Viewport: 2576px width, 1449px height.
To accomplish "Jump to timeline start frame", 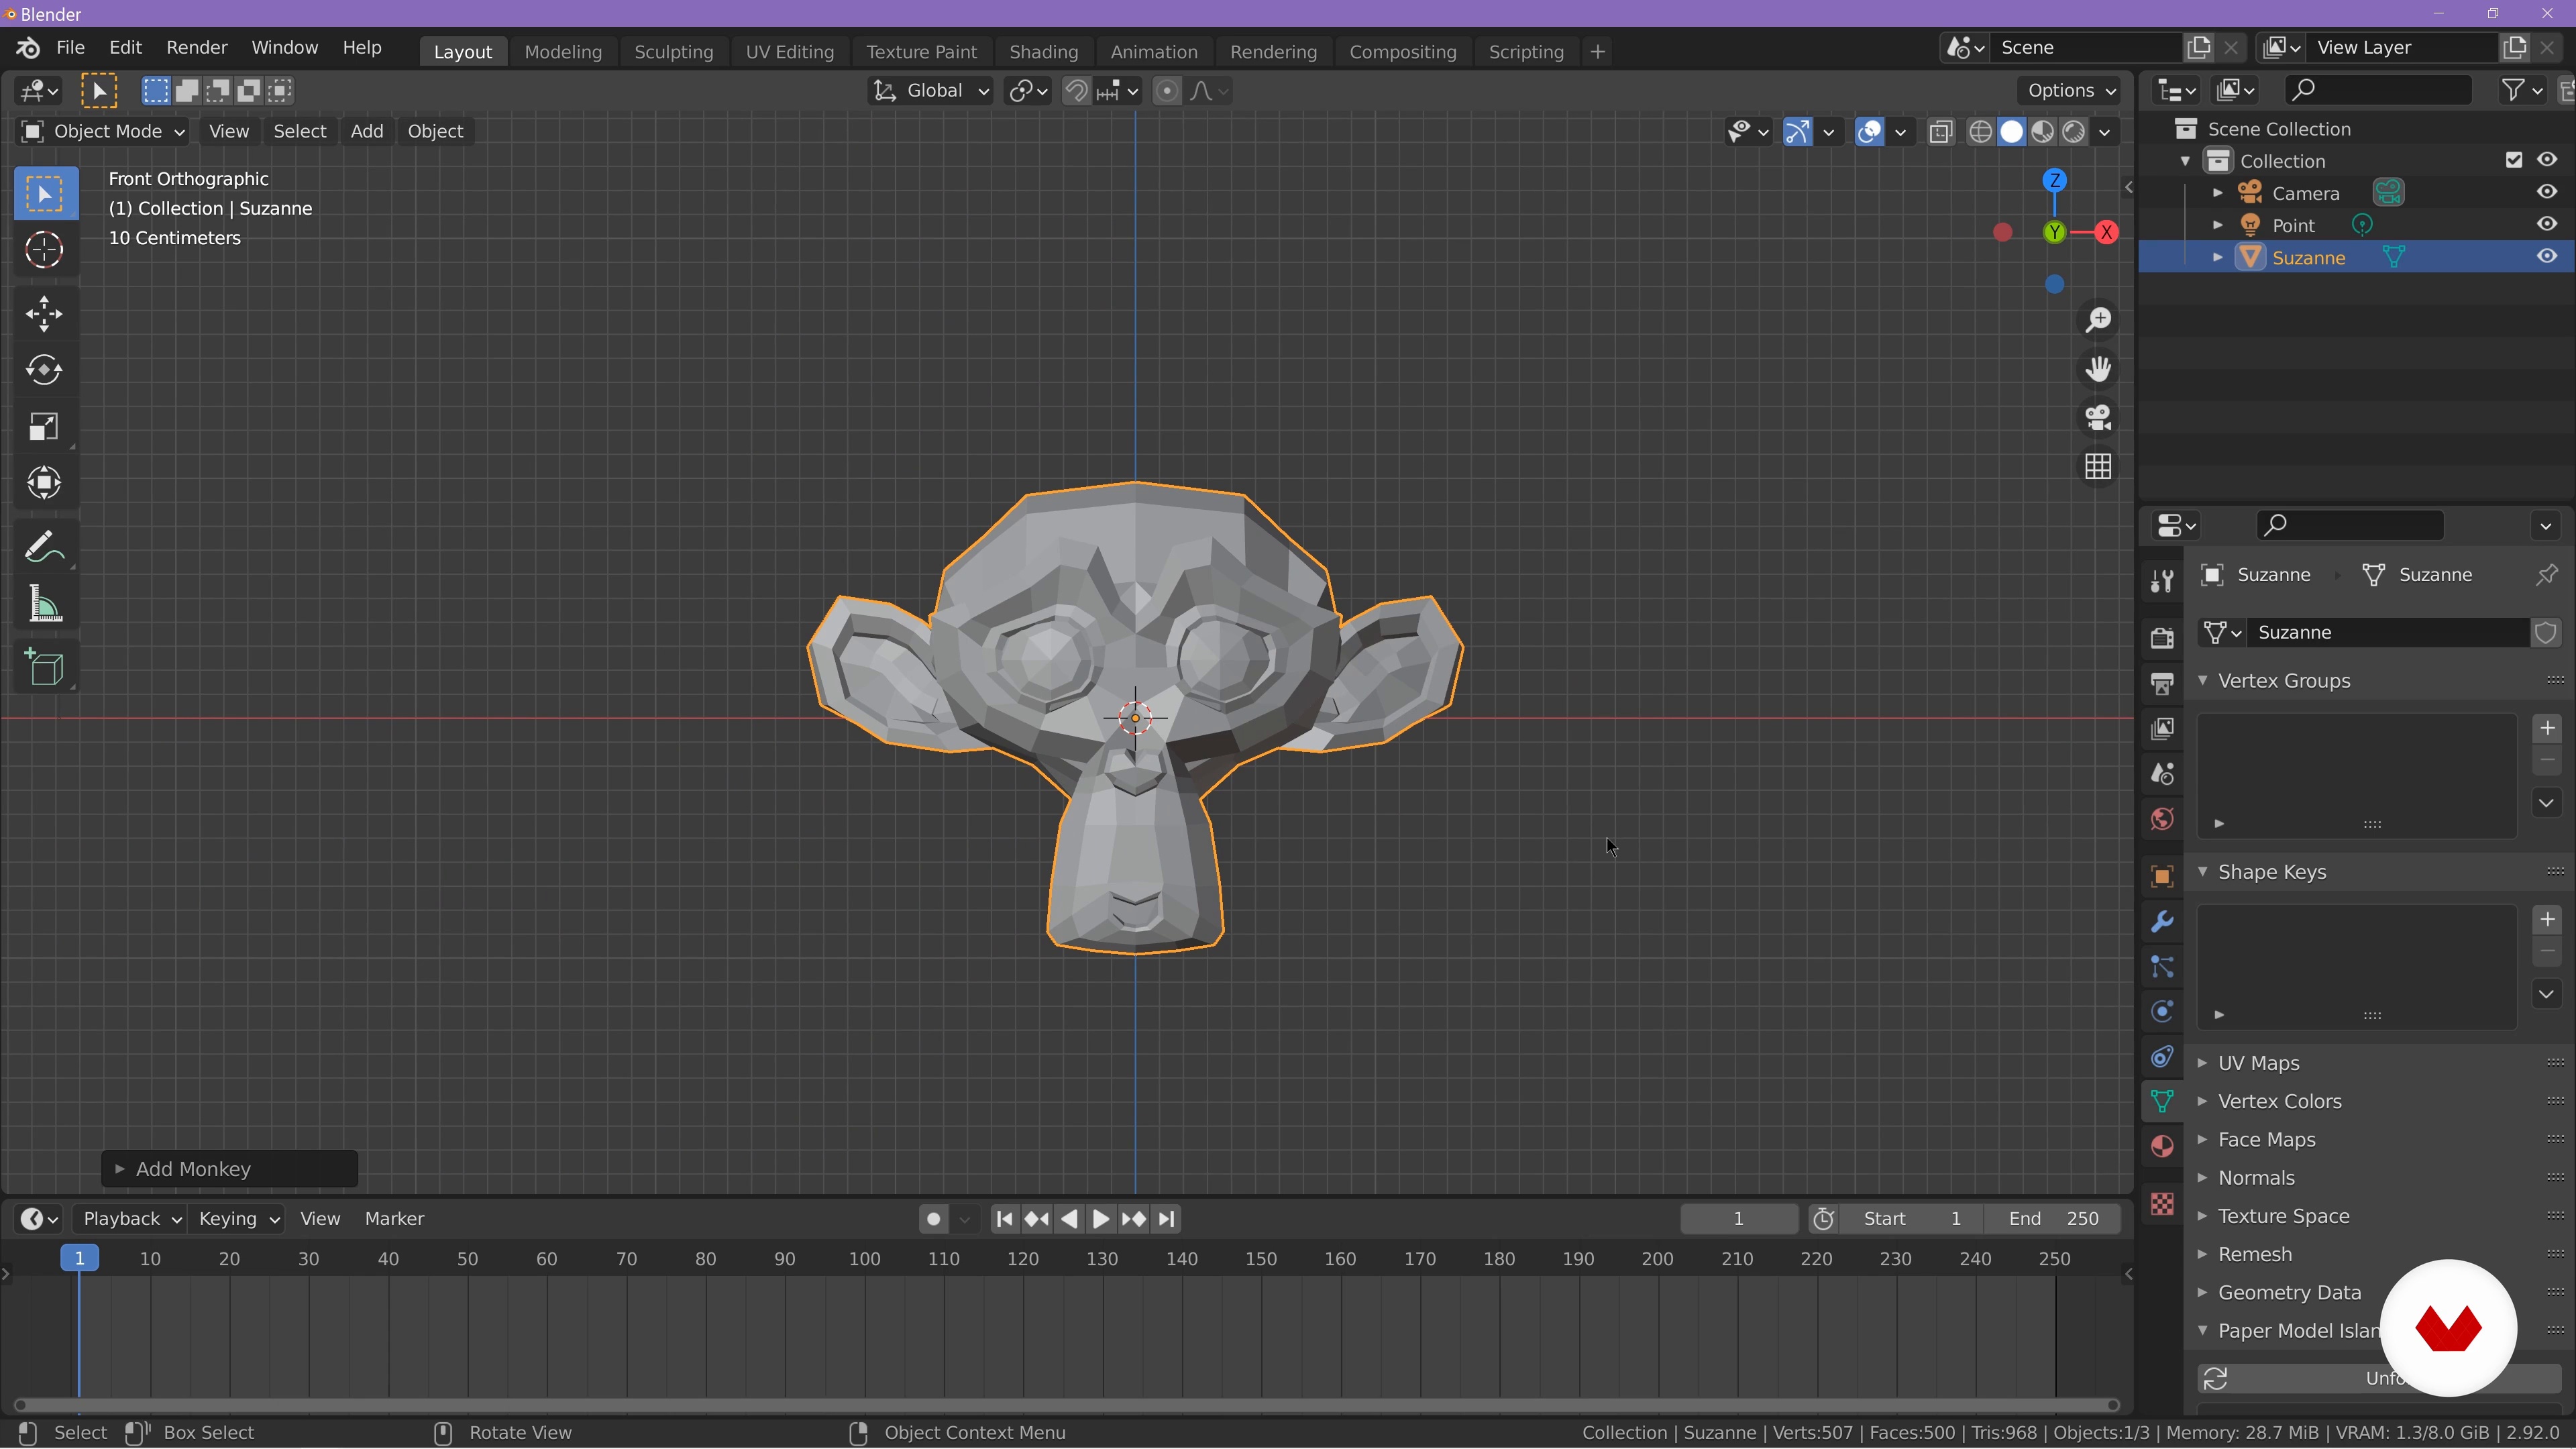I will [x=1004, y=1219].
